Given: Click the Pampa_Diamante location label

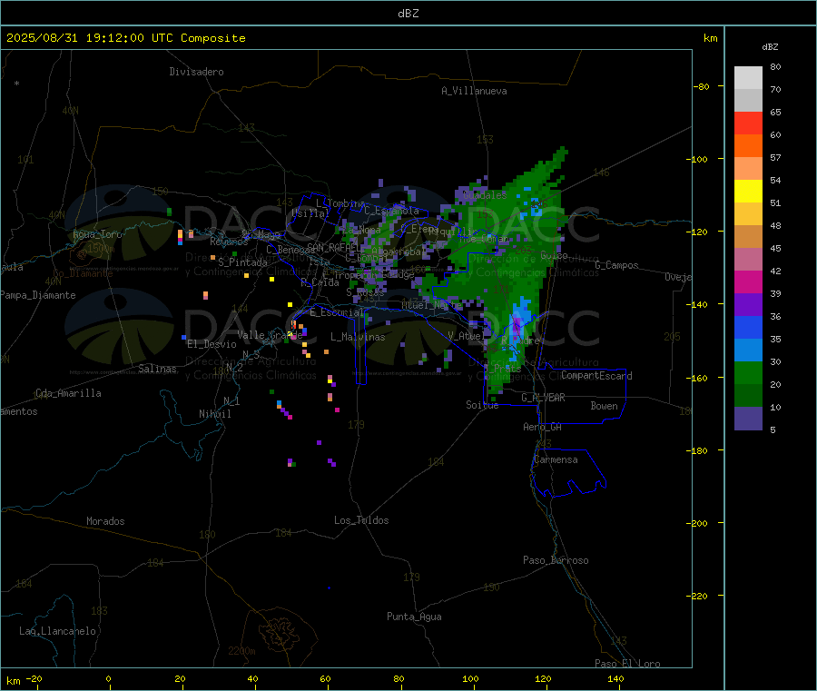Looking at the screenshot, I should pos(38,295).
